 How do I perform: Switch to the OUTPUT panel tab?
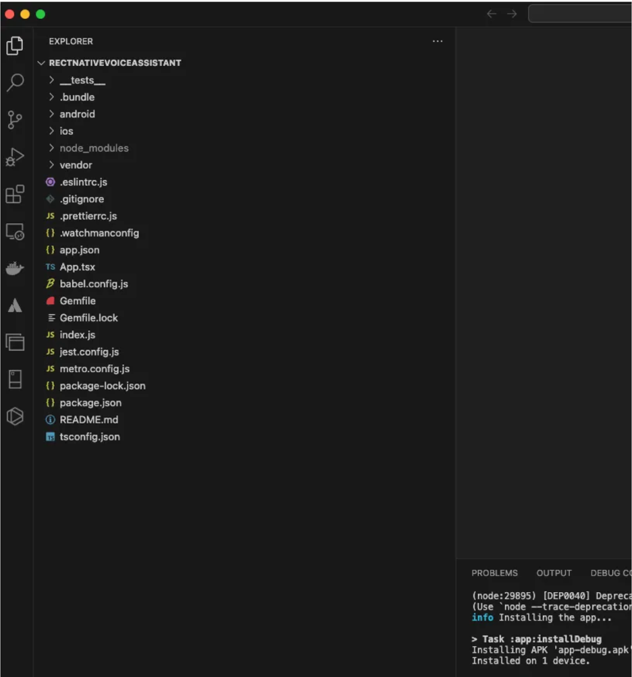[554, 573]
